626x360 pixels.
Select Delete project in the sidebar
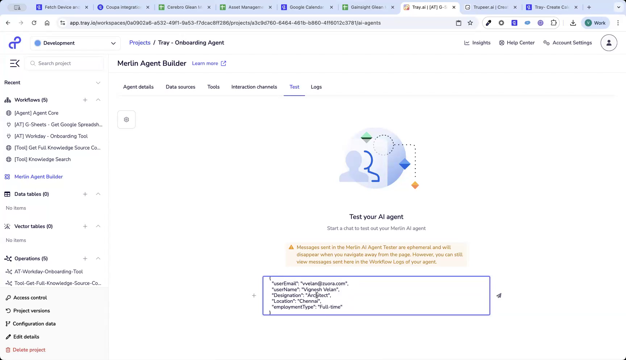[x=29, y=349]
